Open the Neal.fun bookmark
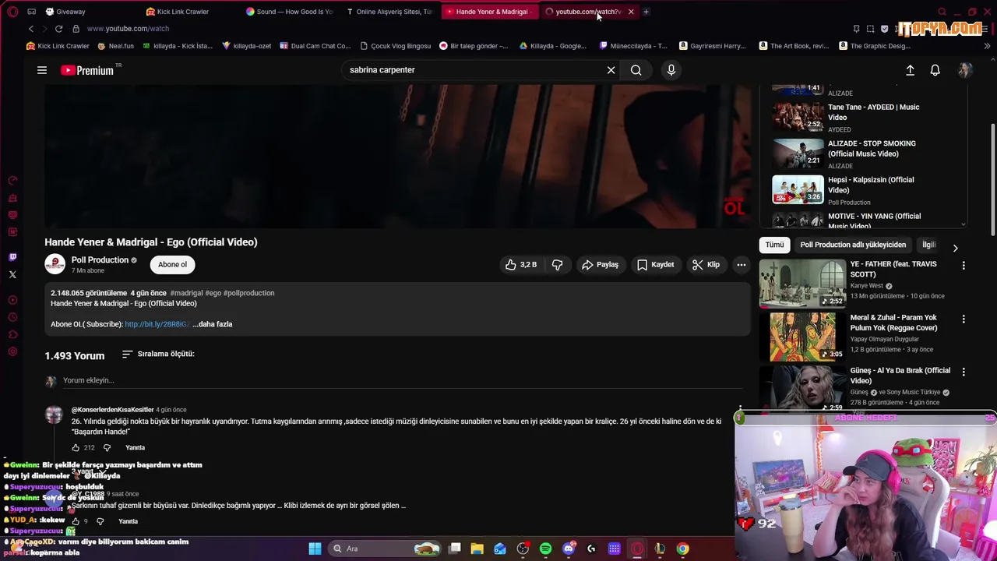 (x=115, y=46)
